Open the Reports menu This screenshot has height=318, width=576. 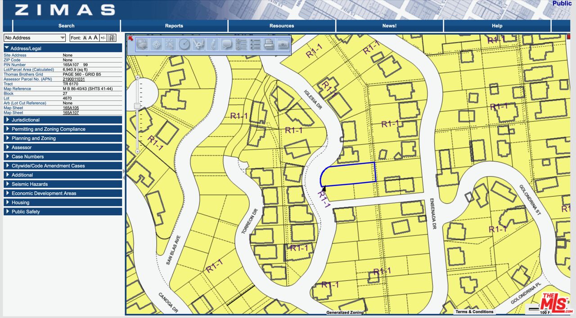pyautogui.click(x=174, y=26)
